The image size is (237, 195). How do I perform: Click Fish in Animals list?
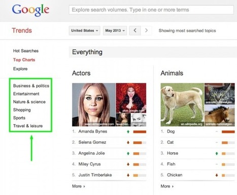(171, 164)
